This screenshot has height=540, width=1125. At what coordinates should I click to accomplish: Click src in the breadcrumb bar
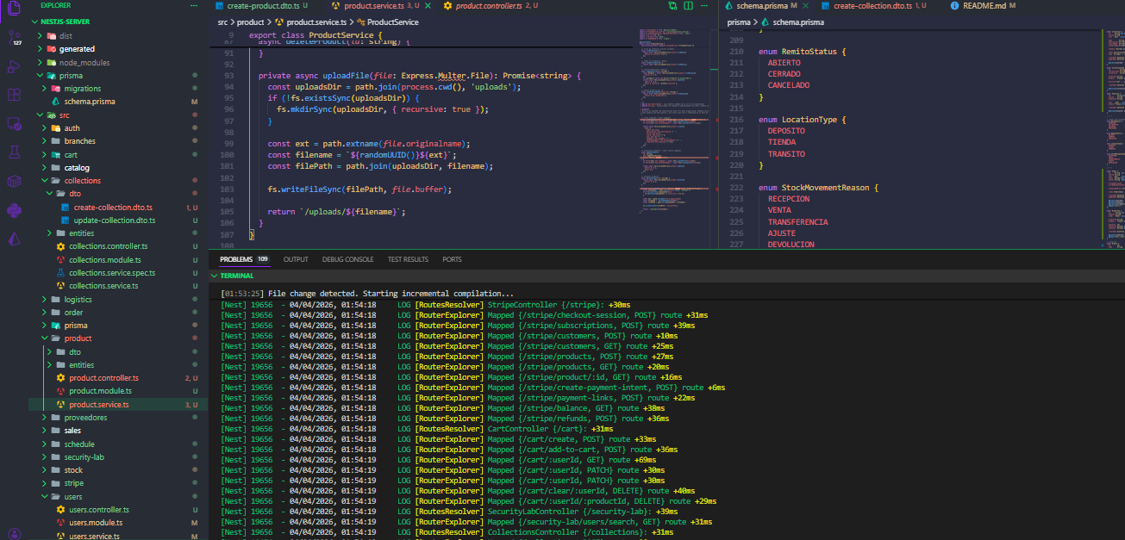[x=224, y=22]
